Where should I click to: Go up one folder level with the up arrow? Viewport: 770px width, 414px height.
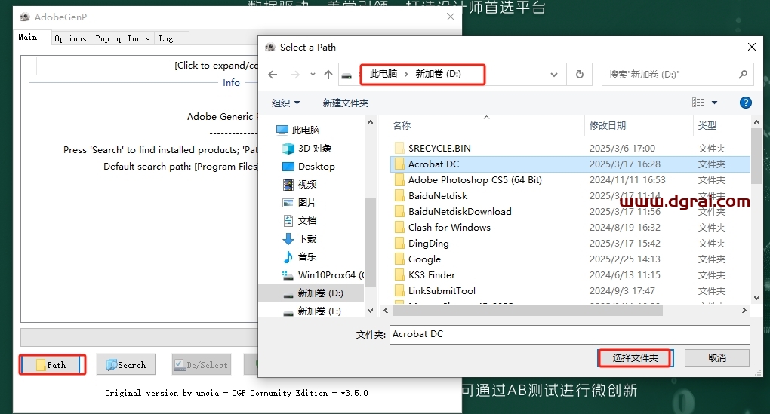coord(328,75)
